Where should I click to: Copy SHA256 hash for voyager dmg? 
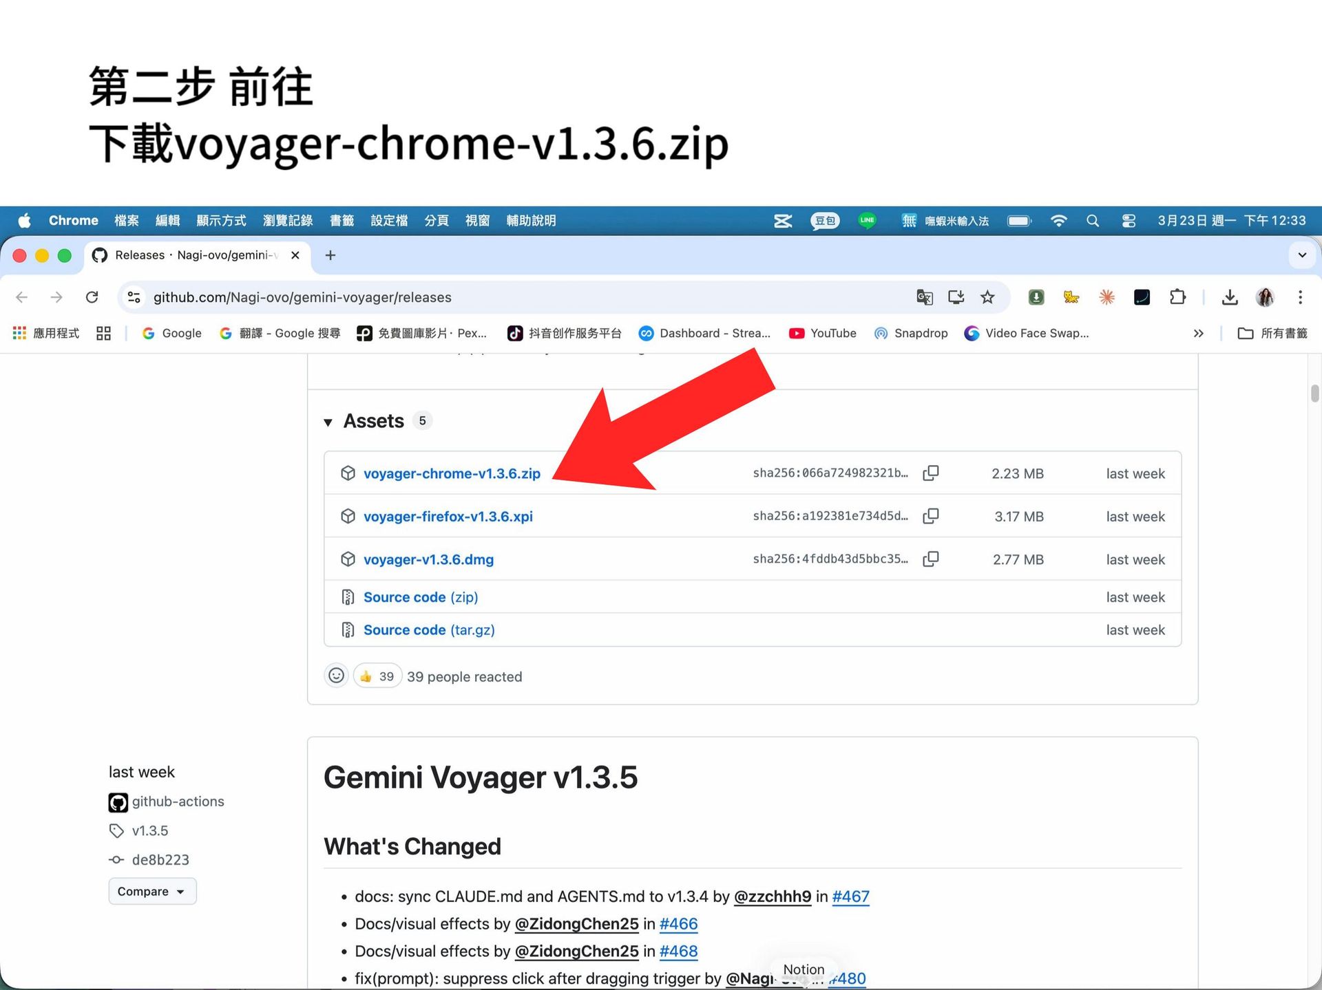pos(930,559)
